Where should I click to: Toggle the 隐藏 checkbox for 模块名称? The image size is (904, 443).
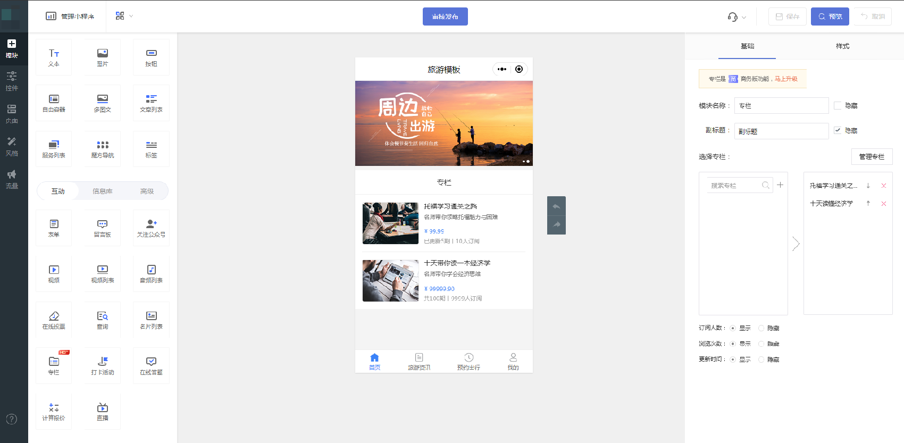pos(838,106)
